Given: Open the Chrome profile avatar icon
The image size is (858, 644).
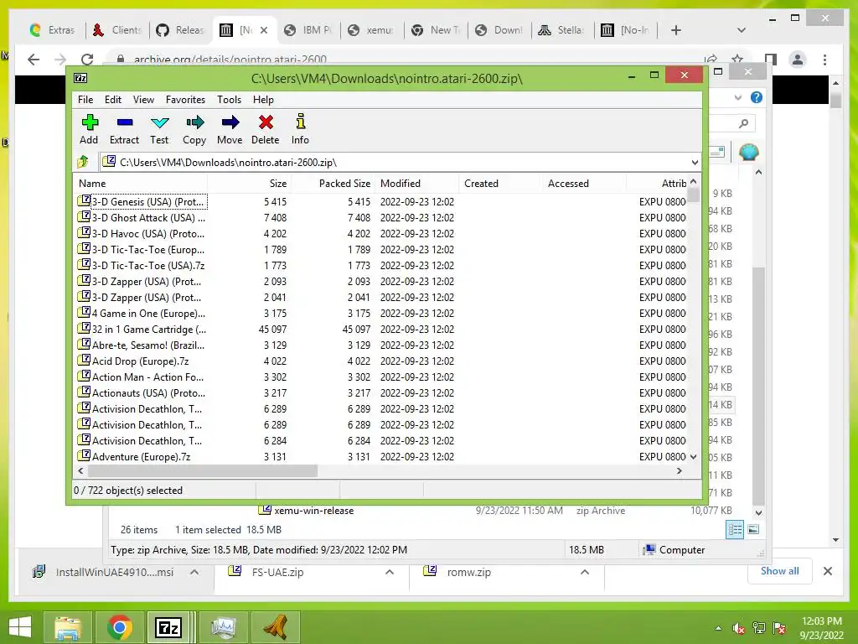Looking at the screenshot, I should point(798,60).
